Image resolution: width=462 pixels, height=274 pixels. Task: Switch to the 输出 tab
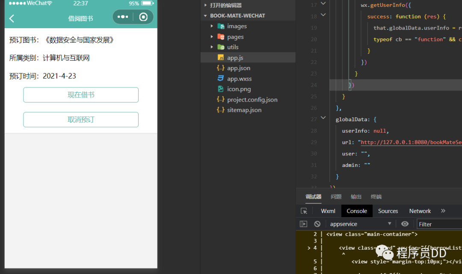pos(356,197)
